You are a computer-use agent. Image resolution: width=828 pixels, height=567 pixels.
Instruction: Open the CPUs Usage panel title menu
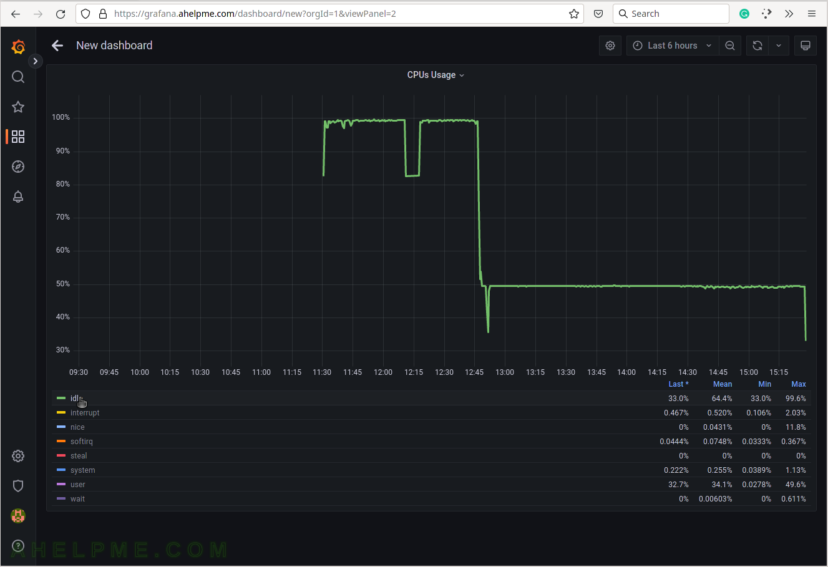click(436, 75)
